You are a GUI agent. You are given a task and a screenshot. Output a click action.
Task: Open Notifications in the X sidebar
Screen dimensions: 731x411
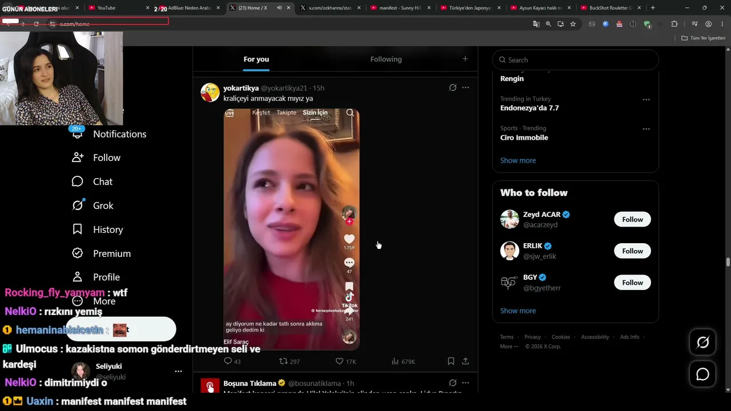(x=109, y=134)
